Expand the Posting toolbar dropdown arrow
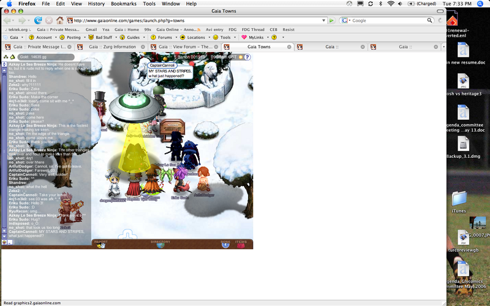This screenshot has height=306, width=490. tap(85, 37)
